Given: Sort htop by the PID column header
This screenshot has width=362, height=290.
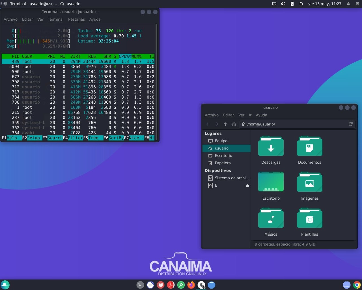Looking at the screenshot, I should tap(16, 56).
